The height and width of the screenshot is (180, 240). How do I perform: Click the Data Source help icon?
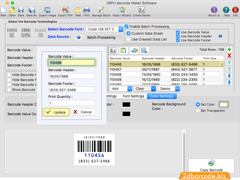click(79, 37)
